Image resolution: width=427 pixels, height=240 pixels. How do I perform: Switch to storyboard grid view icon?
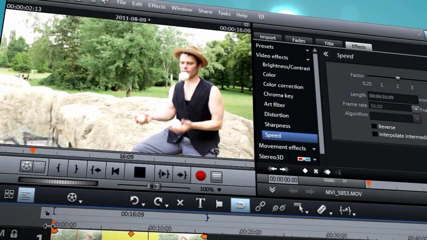9,194
